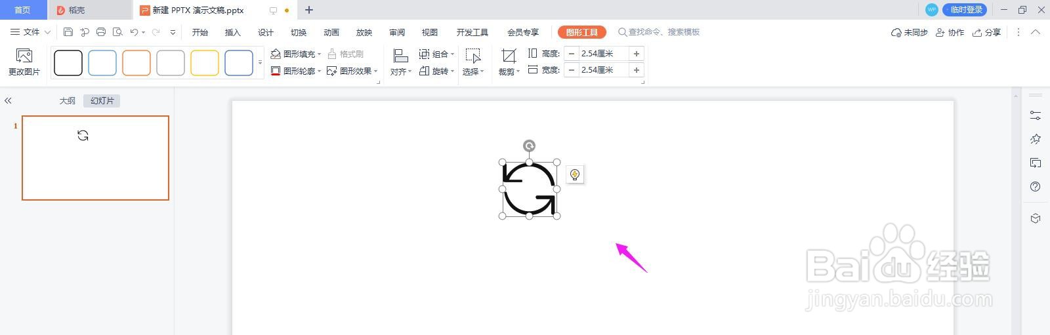
Task: Click the Undo arrow icon
Action: [x=134, y=32]
